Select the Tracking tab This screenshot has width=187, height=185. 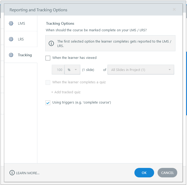(25, 55)
